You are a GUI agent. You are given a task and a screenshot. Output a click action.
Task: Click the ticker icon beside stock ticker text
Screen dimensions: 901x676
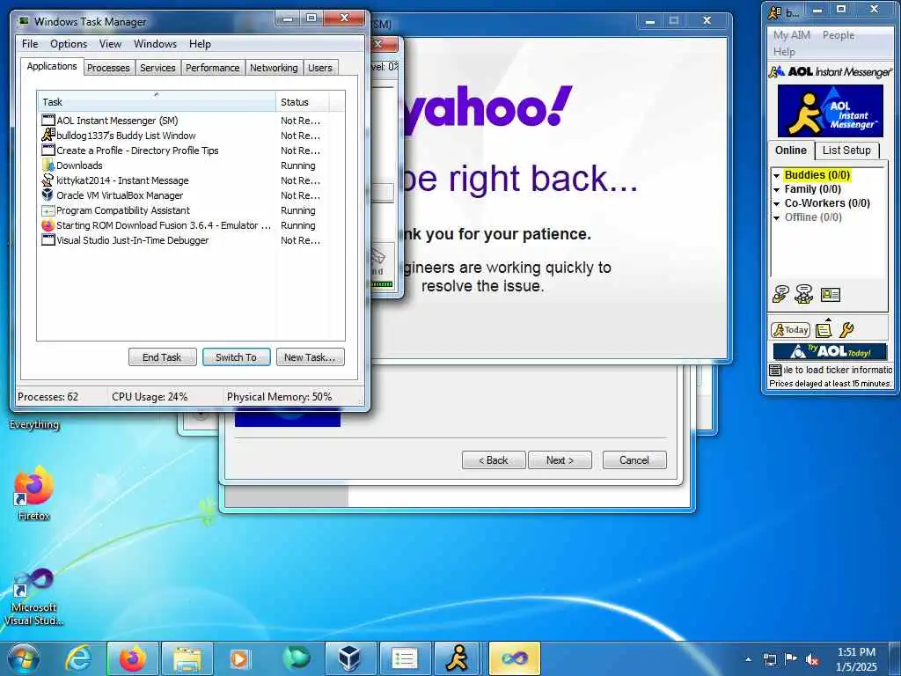pos(775,370)
